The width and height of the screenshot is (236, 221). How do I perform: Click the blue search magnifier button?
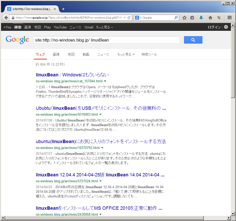point(193,40)
